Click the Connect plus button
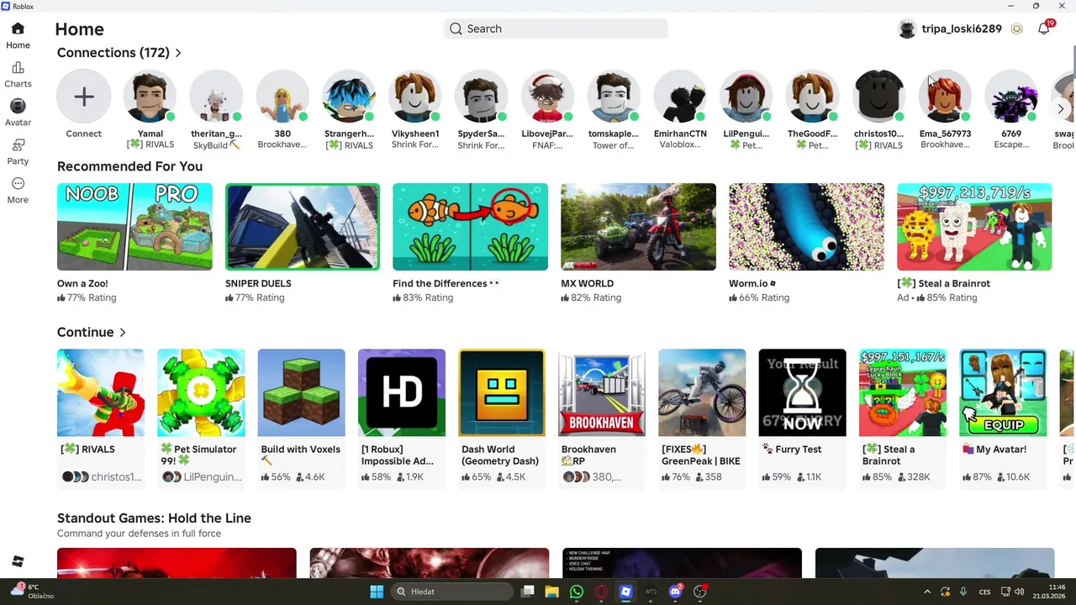The height and width of the screenshot is (605, 1076). coord(84,97)
